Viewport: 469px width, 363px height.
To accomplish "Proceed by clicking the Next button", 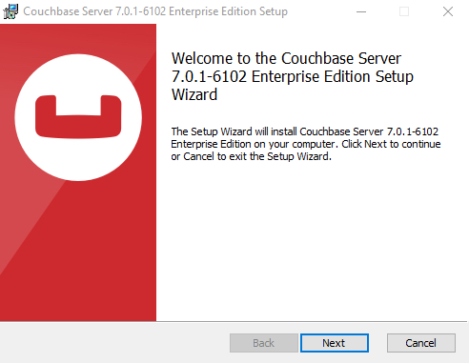I will point(335,343).
